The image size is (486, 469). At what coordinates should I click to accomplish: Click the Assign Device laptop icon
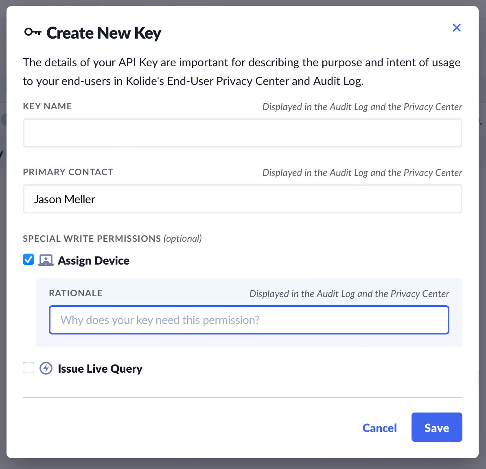tap(46, 260)
